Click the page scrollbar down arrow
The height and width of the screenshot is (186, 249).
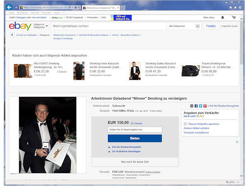point(242,176)
